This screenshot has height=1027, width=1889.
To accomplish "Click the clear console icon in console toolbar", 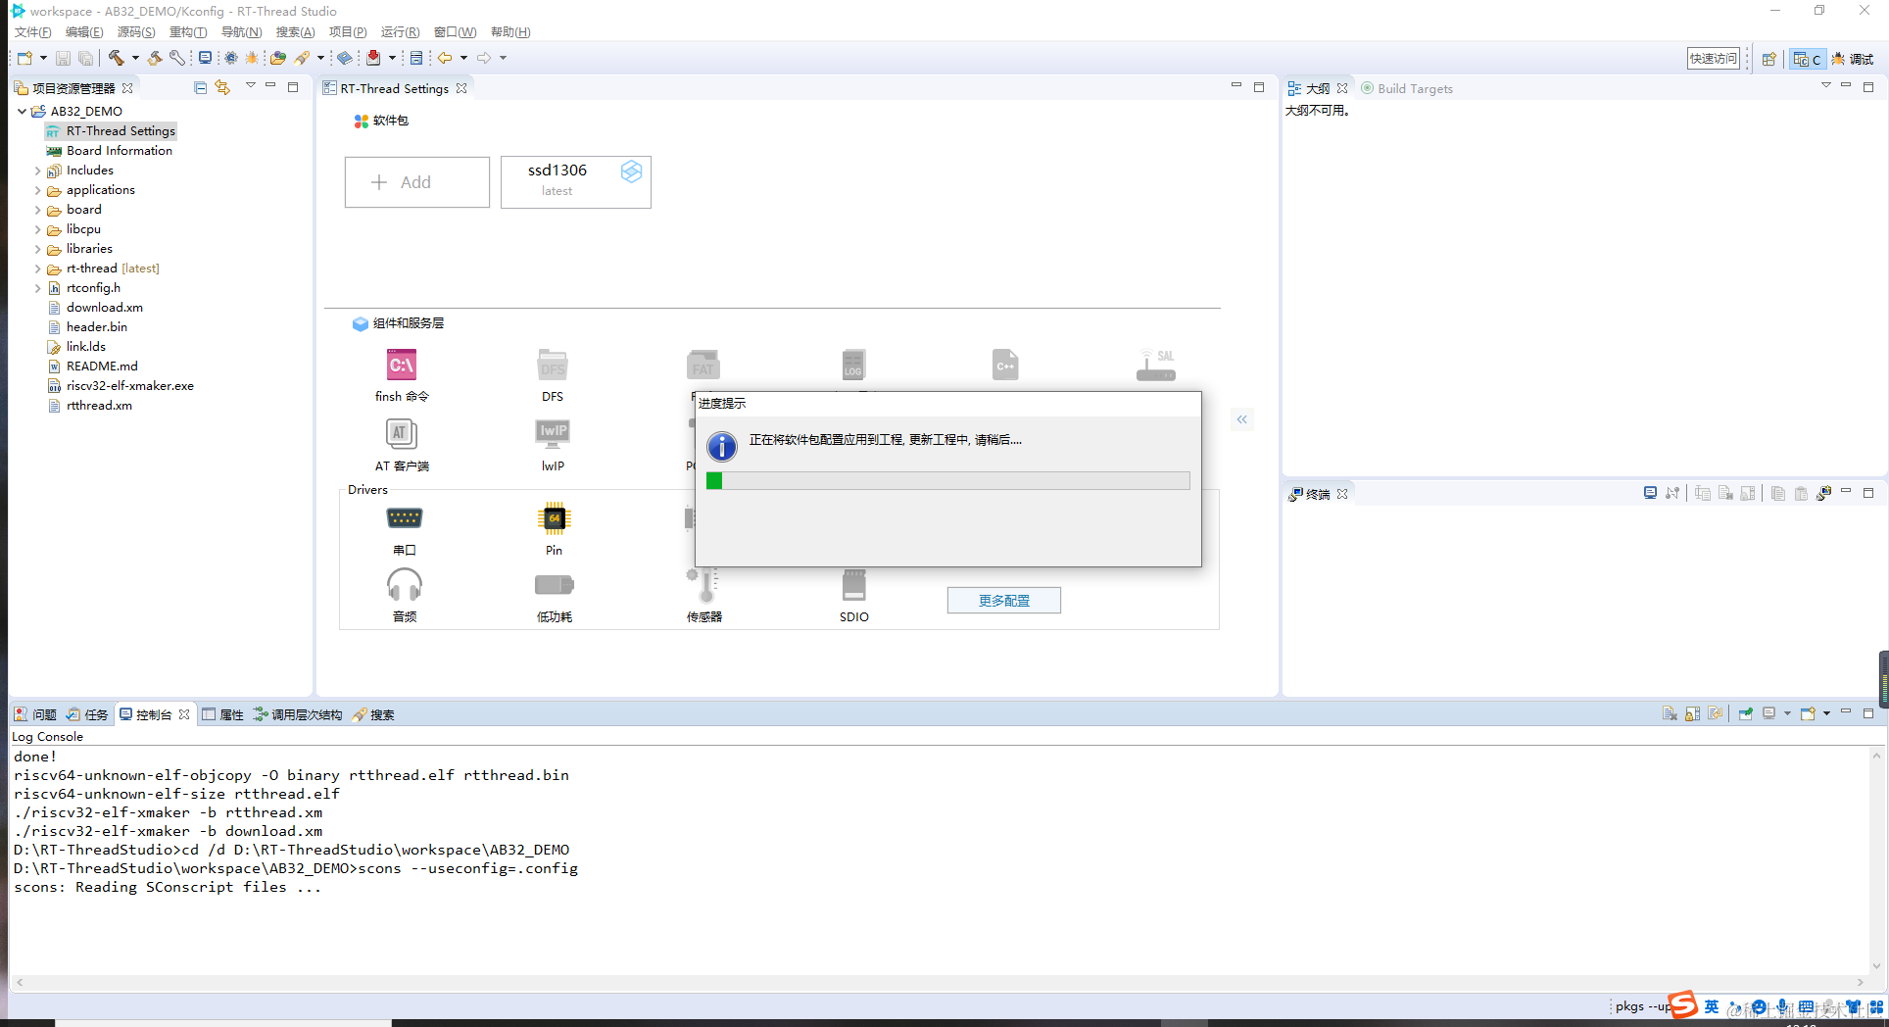I will coord(1670,713).
